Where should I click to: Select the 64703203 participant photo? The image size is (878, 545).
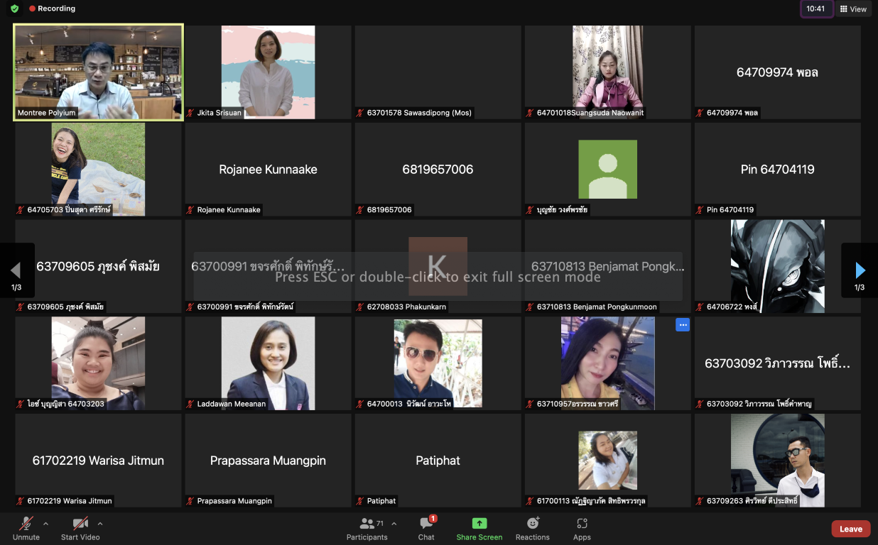pyautogui.click(x=98, y=363)
